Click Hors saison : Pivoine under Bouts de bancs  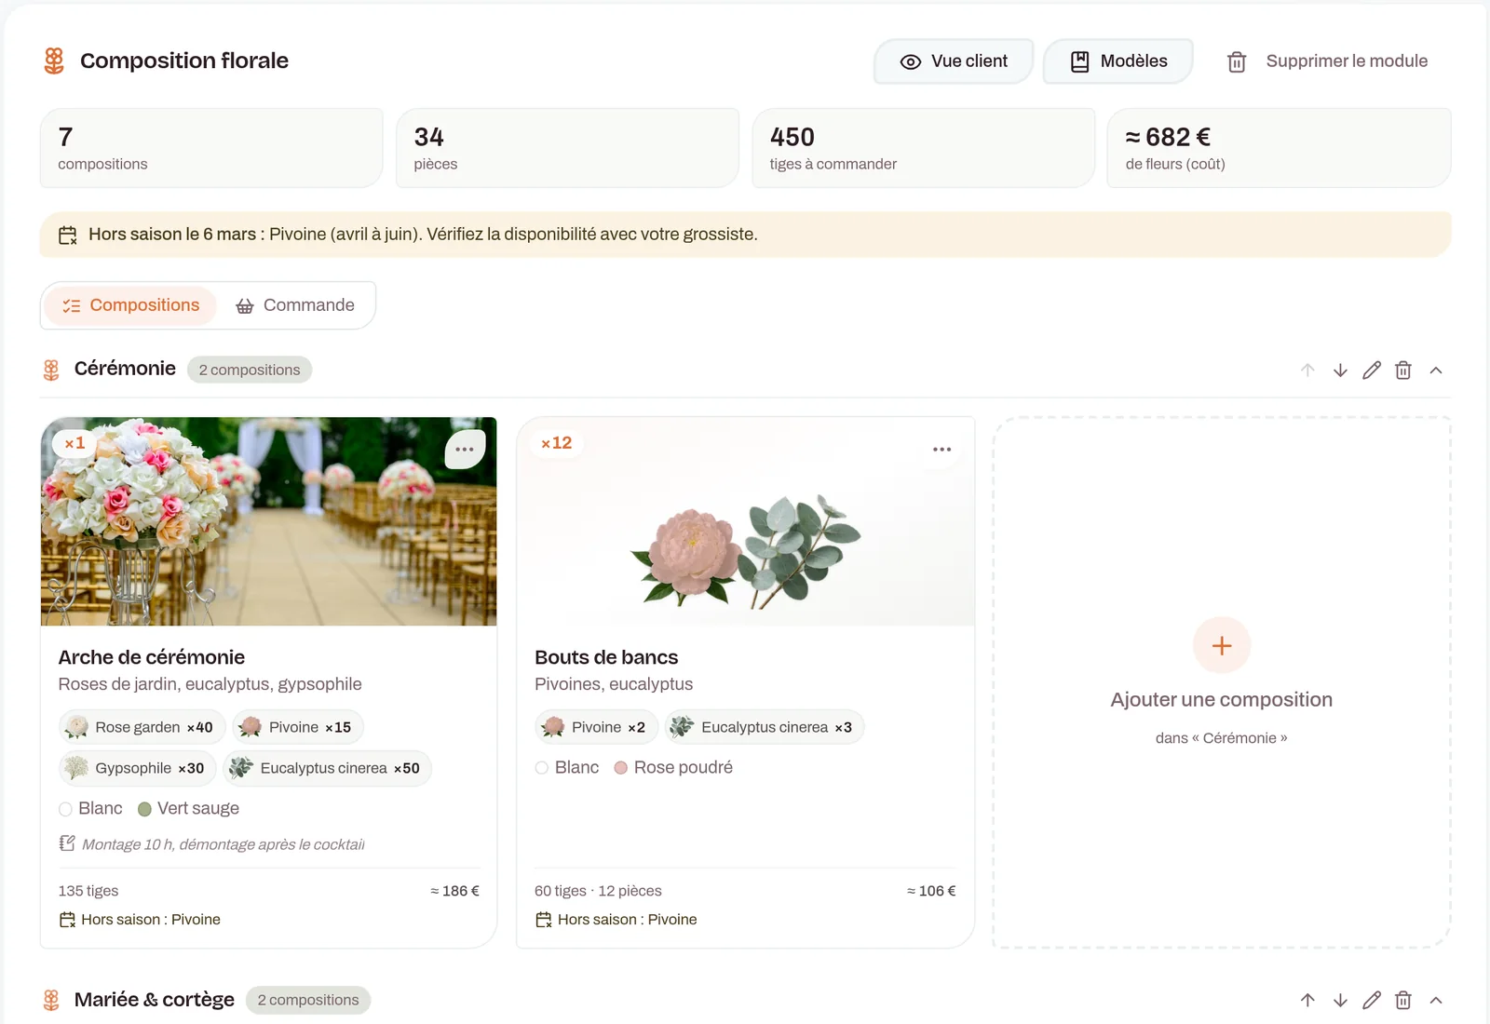pos(616,920)
